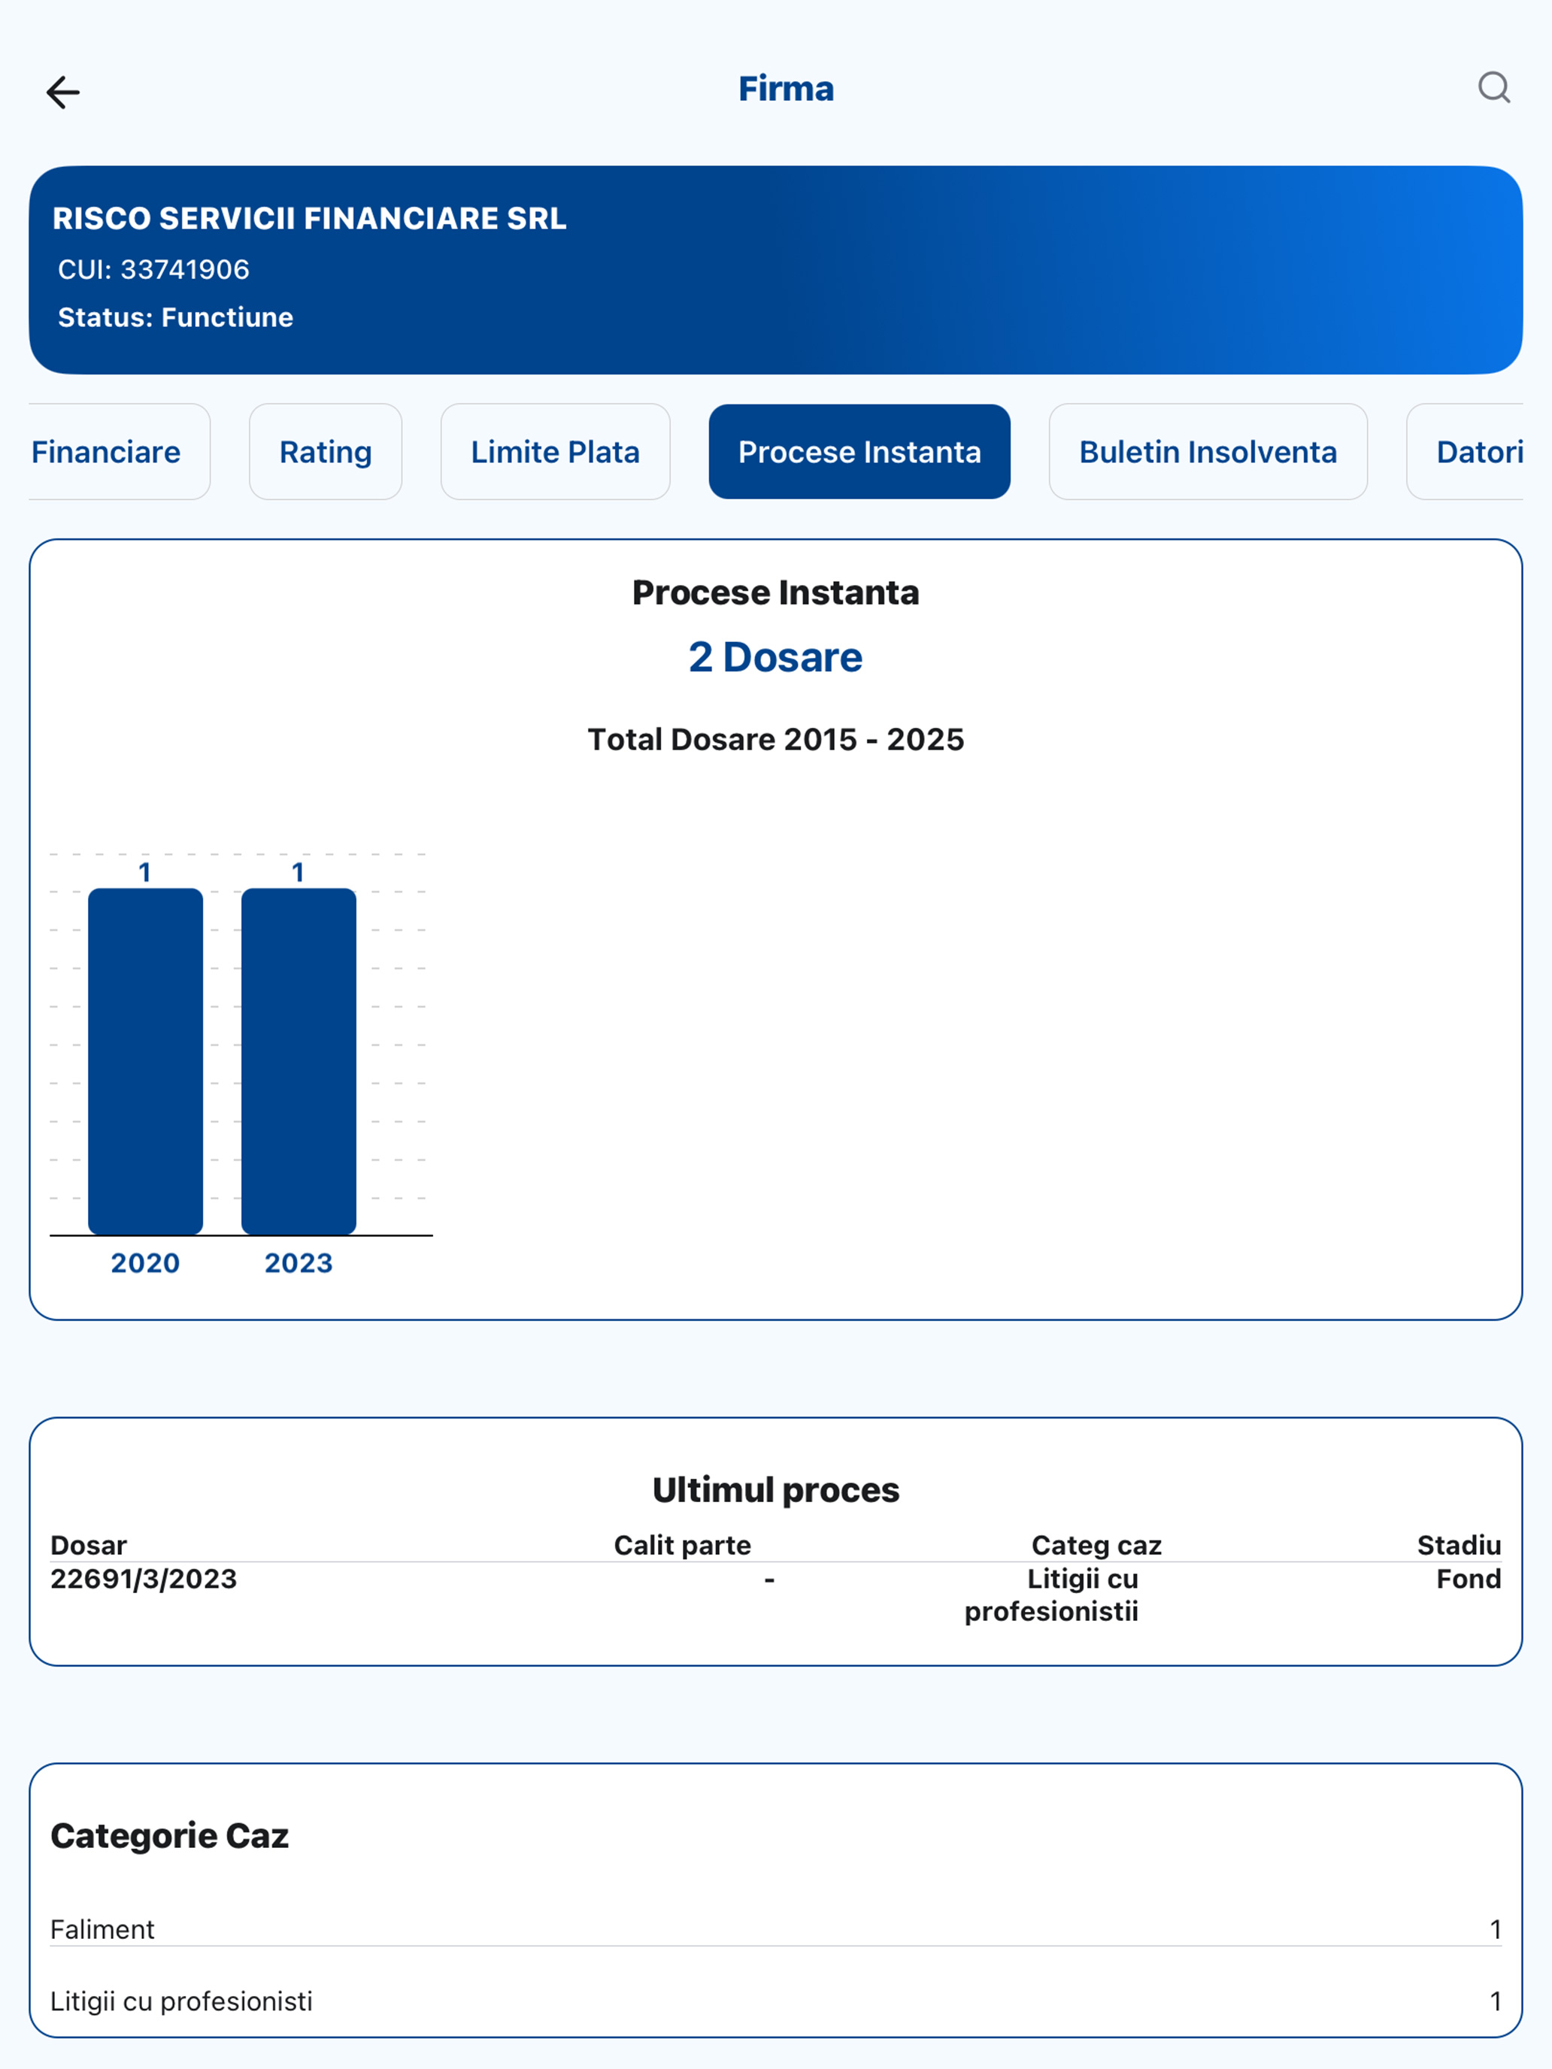Tap the Faliment category row
This screenshot has width=1552, height=2069.
774,1928
